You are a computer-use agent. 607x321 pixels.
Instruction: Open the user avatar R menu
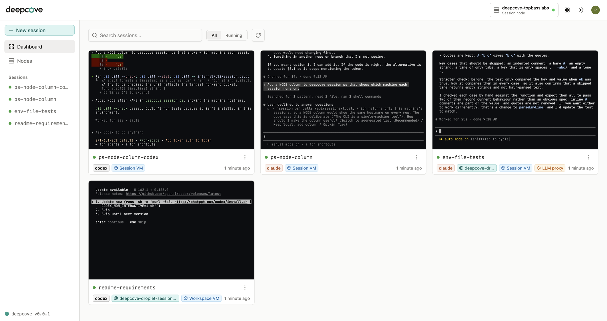click(x=595, y=10)
